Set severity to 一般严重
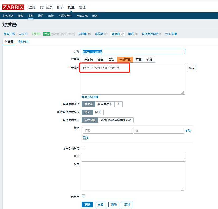 click(125, 60)
